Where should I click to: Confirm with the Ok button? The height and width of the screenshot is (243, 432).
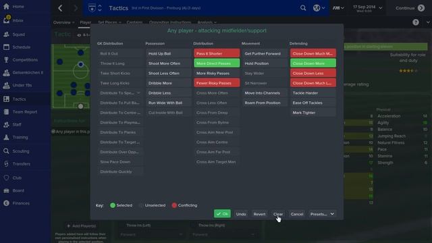pos(222,214)
